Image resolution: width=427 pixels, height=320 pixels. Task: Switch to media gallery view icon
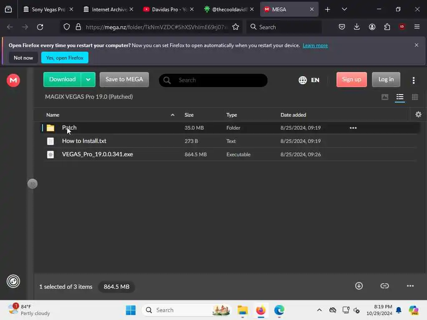pyautogui.click(x=385, y=97)
